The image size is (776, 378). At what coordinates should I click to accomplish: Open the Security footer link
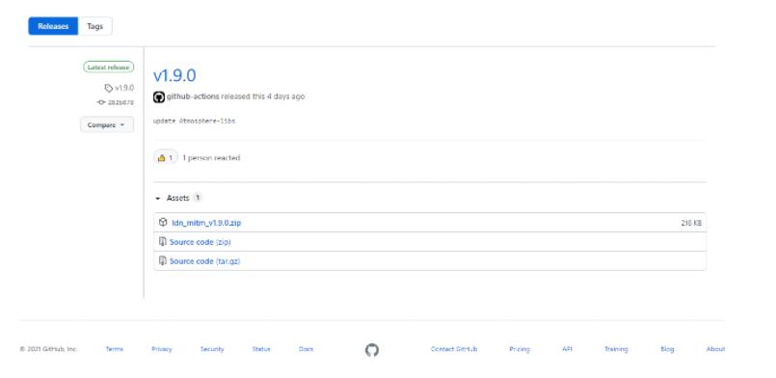coord(212,349)
